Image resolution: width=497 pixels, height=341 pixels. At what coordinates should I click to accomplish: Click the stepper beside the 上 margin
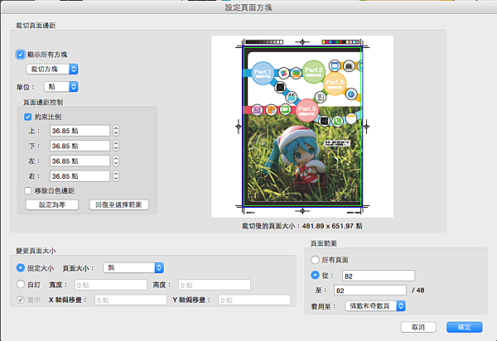click(x=116, y=131)
